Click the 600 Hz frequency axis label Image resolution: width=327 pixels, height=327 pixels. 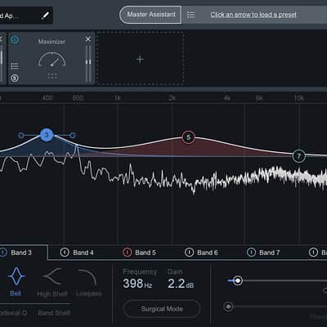(78, 97)
